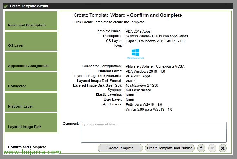Click instruction 'Click Create Template to create the Template.'

(x=109, y=22)
